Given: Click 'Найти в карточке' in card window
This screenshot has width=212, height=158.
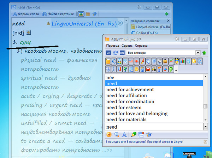Looking at the screenshot, I should tap(58, 14).
